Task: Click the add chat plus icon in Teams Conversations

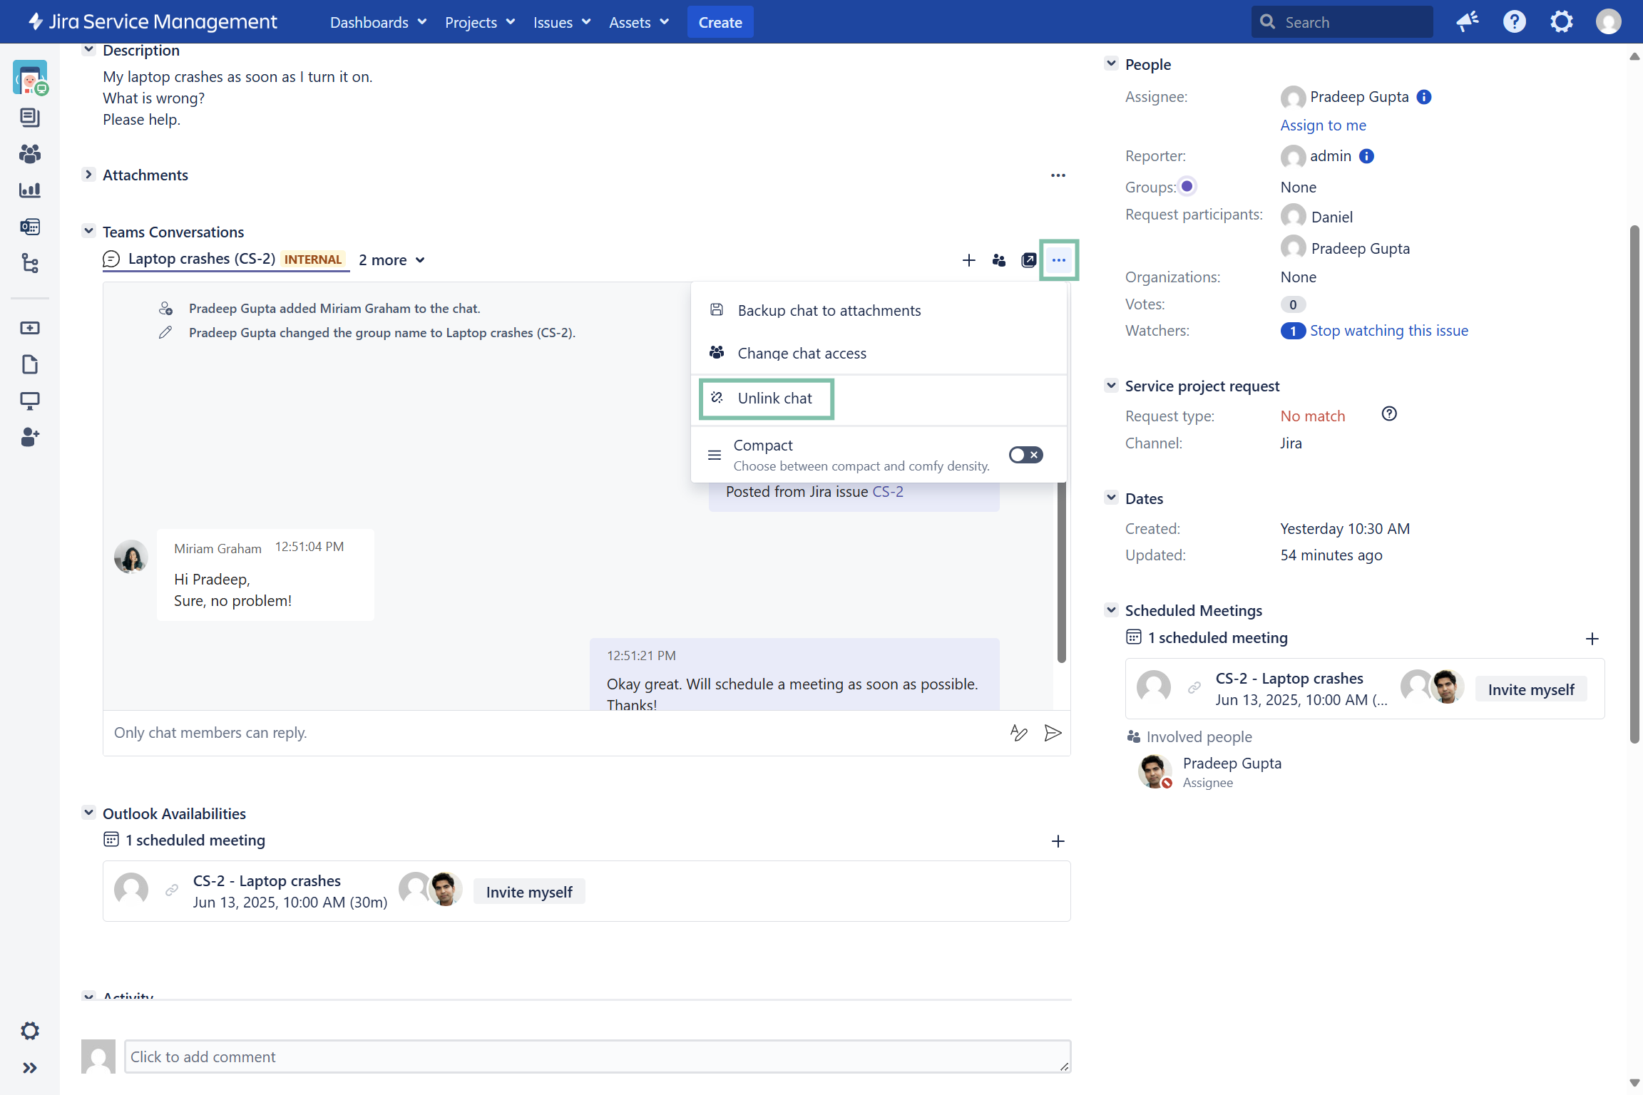Action: click(x=968, y=260)
